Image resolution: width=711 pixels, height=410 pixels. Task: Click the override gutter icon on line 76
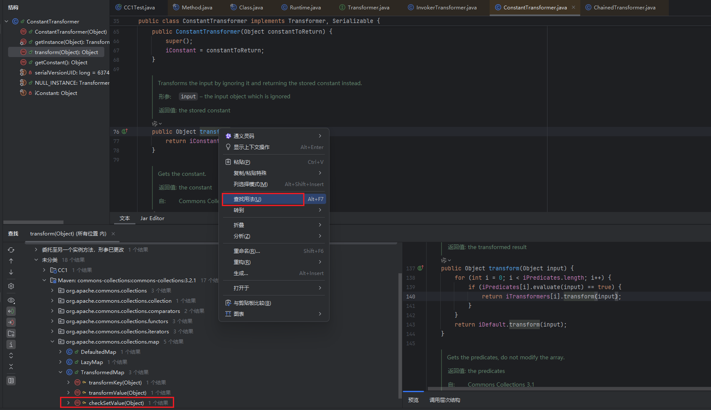125,132
